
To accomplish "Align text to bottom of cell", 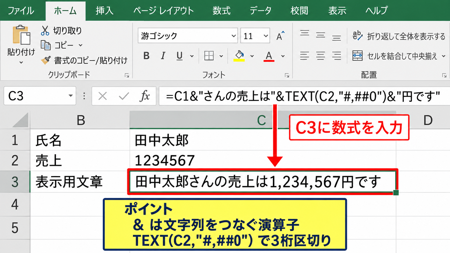I will coord(336,38).
